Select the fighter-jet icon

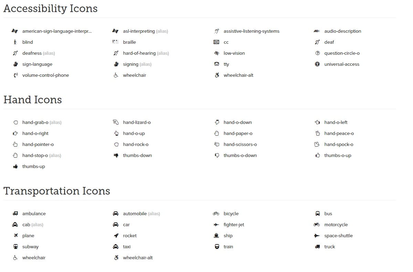pos(216,224)
